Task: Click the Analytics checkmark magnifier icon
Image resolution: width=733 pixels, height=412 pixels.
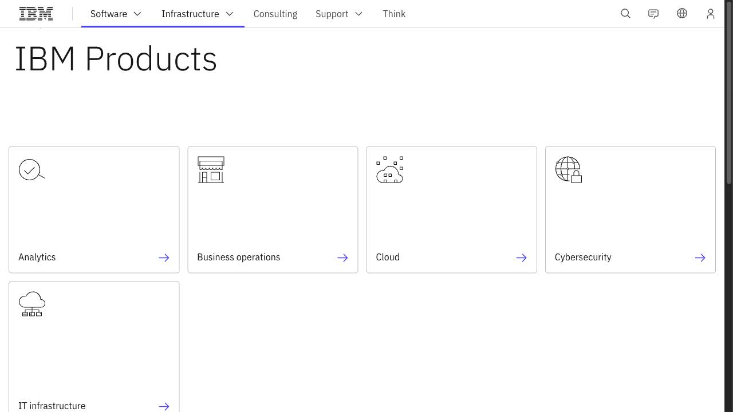Action: click(31, 170)
